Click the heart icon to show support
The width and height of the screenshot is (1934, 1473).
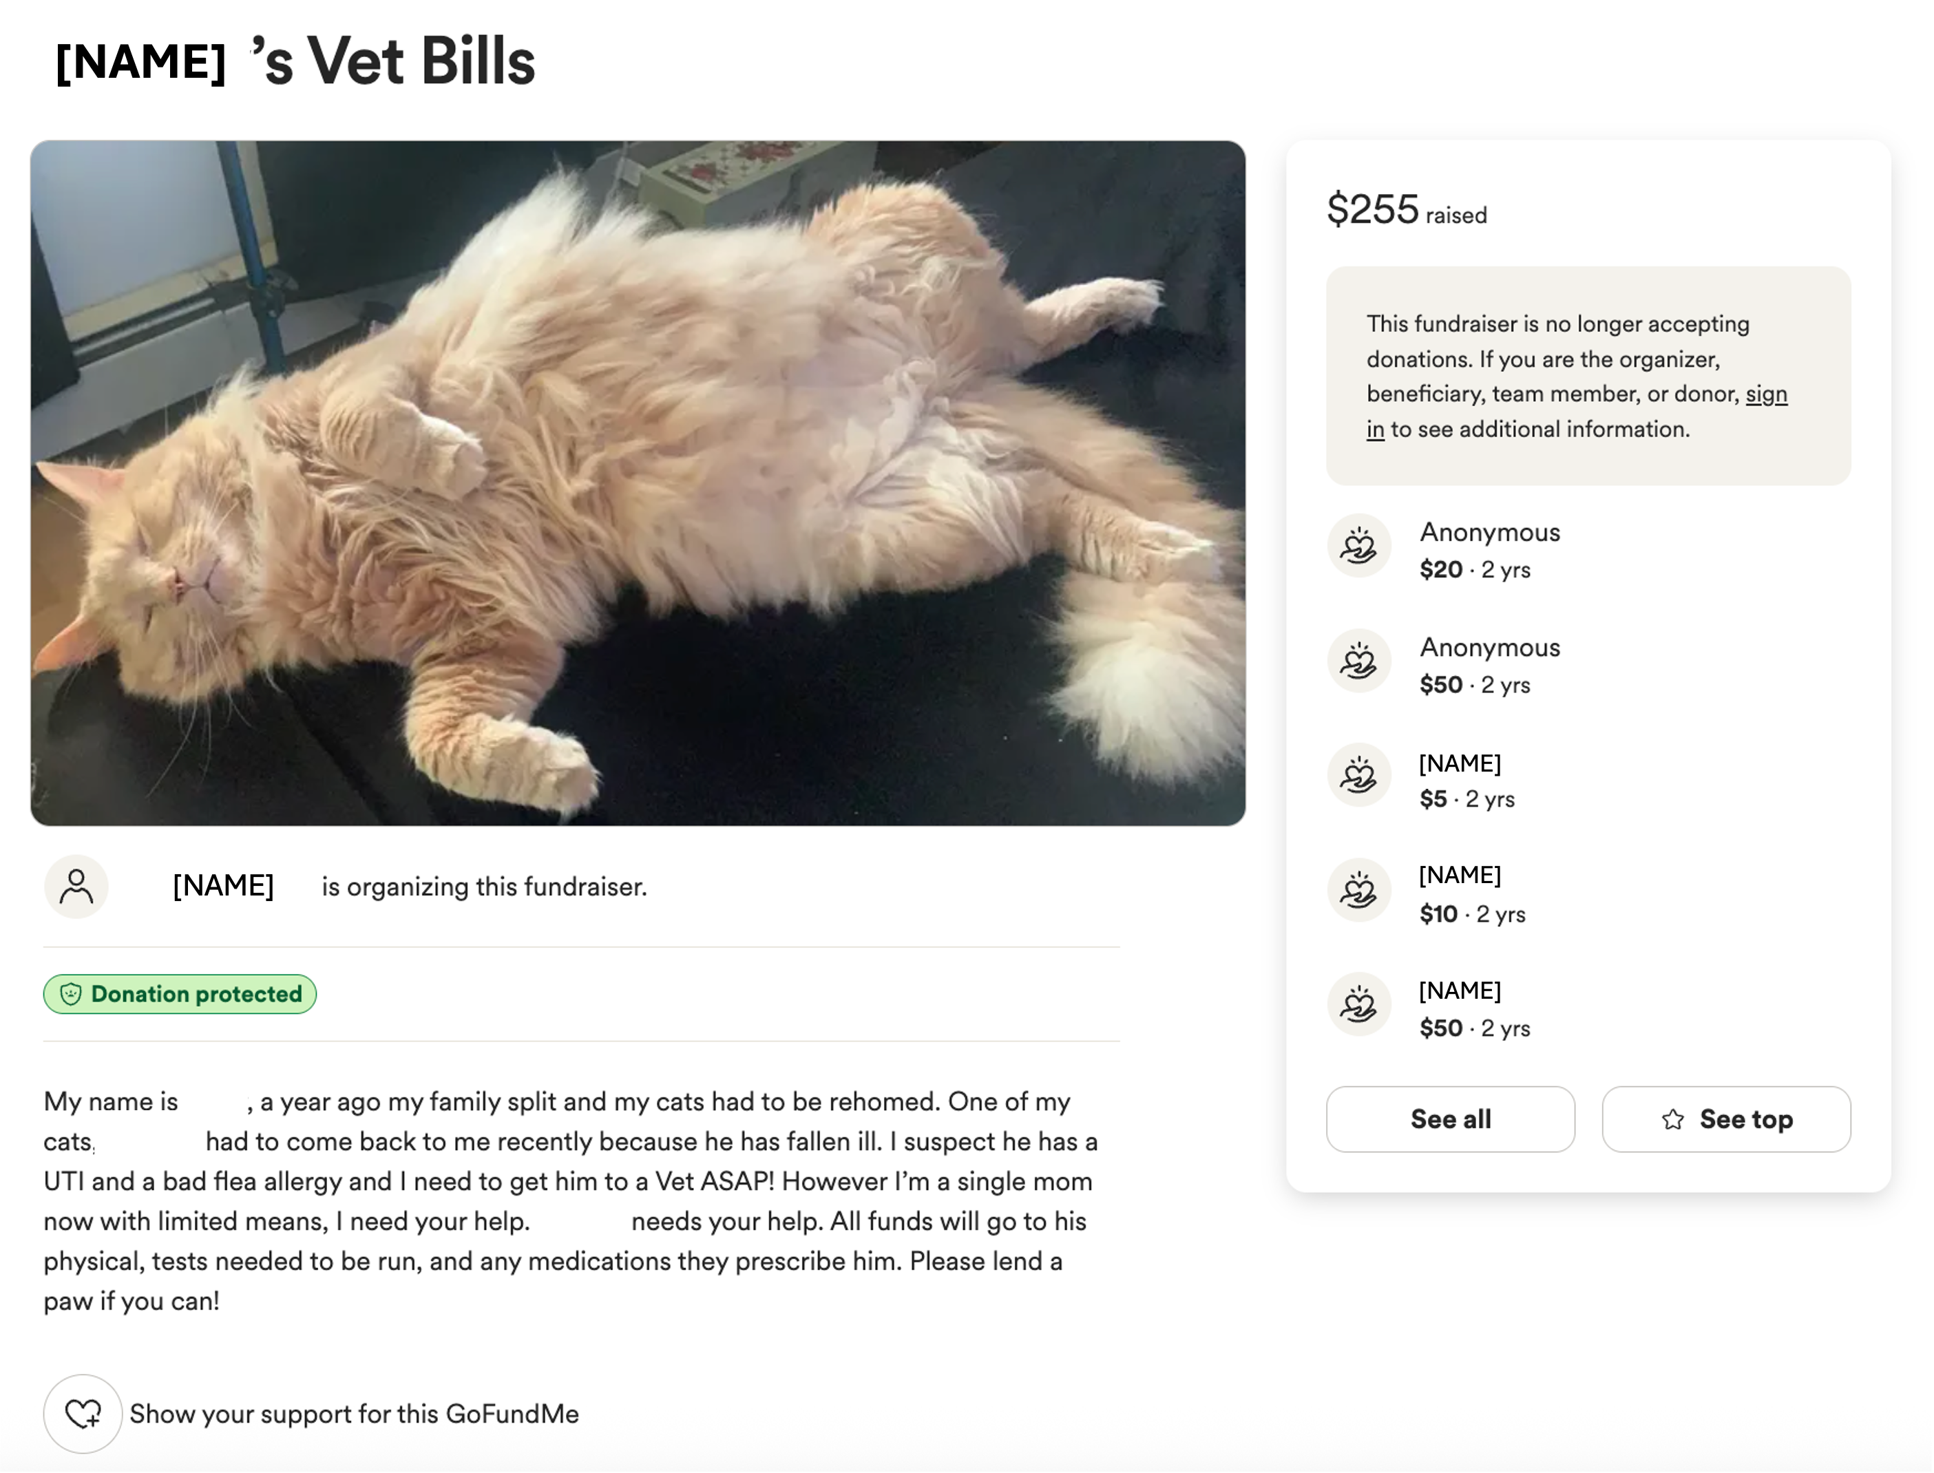coord(83,1413)
